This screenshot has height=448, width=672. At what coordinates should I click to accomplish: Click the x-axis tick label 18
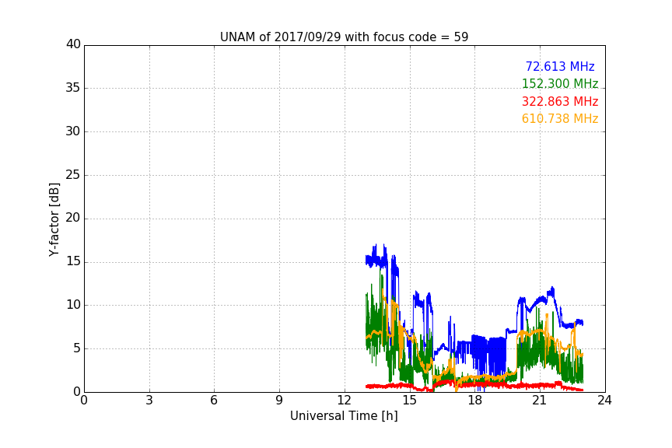tap(475, 401)
